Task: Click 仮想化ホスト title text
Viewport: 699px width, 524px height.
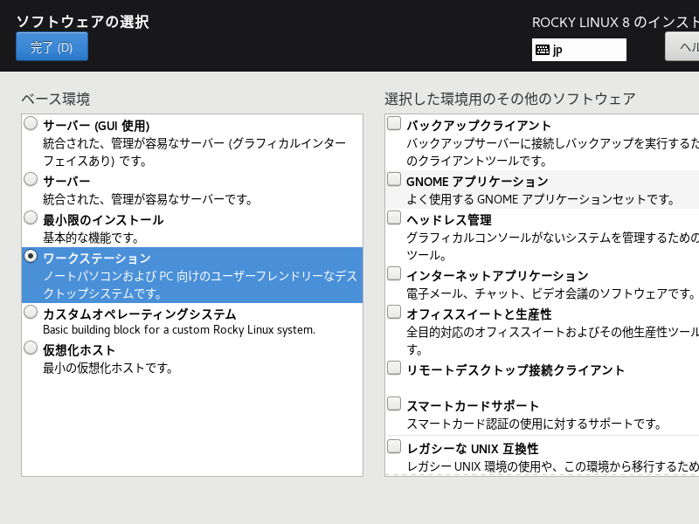Action: point(79,350)
